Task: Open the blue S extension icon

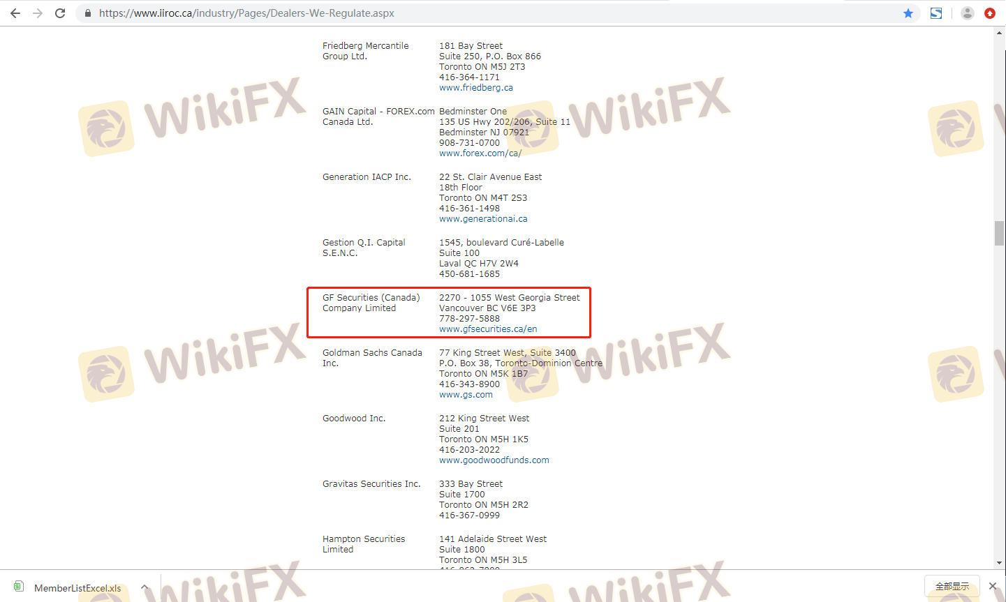Action: [936, 13]
